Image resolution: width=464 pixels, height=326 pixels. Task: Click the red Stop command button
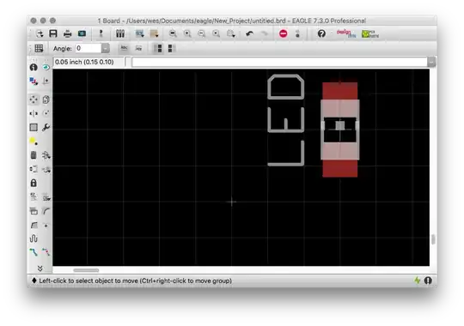[x=284, y=33]
